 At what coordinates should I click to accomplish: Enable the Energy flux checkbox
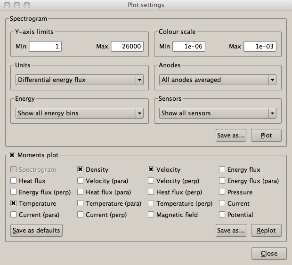coord(222,169)
